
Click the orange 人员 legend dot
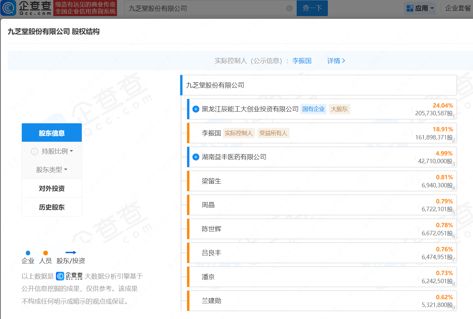point(46,253)
